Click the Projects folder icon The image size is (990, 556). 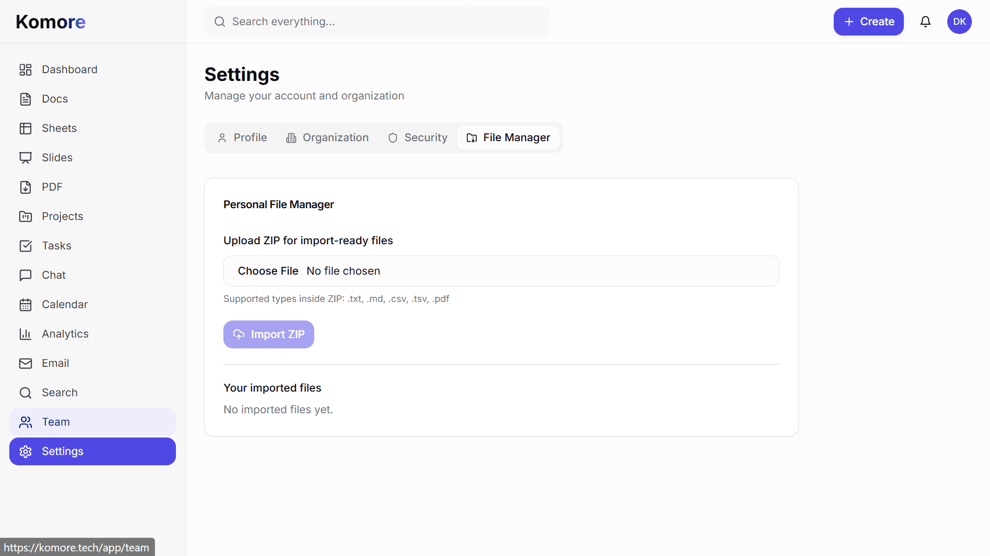click(26, 216)
